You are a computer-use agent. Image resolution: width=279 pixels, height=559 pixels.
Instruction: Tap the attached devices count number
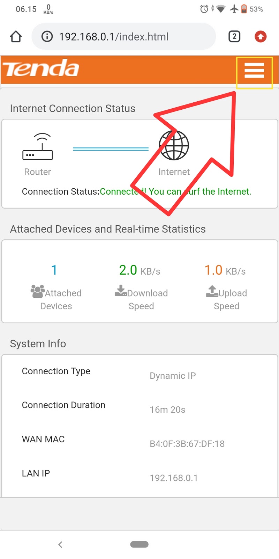point(54,270)
